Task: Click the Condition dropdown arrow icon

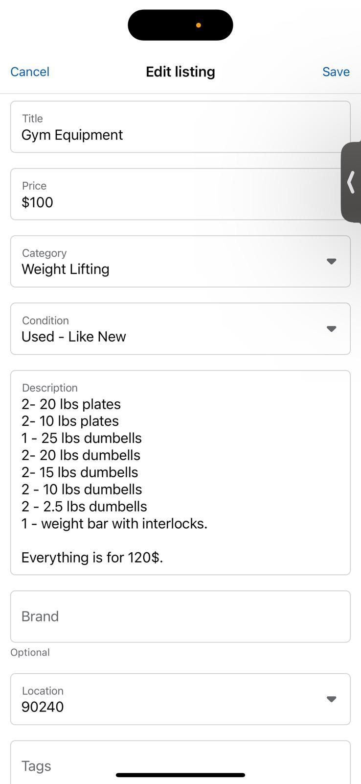Action: coord(331,329)
